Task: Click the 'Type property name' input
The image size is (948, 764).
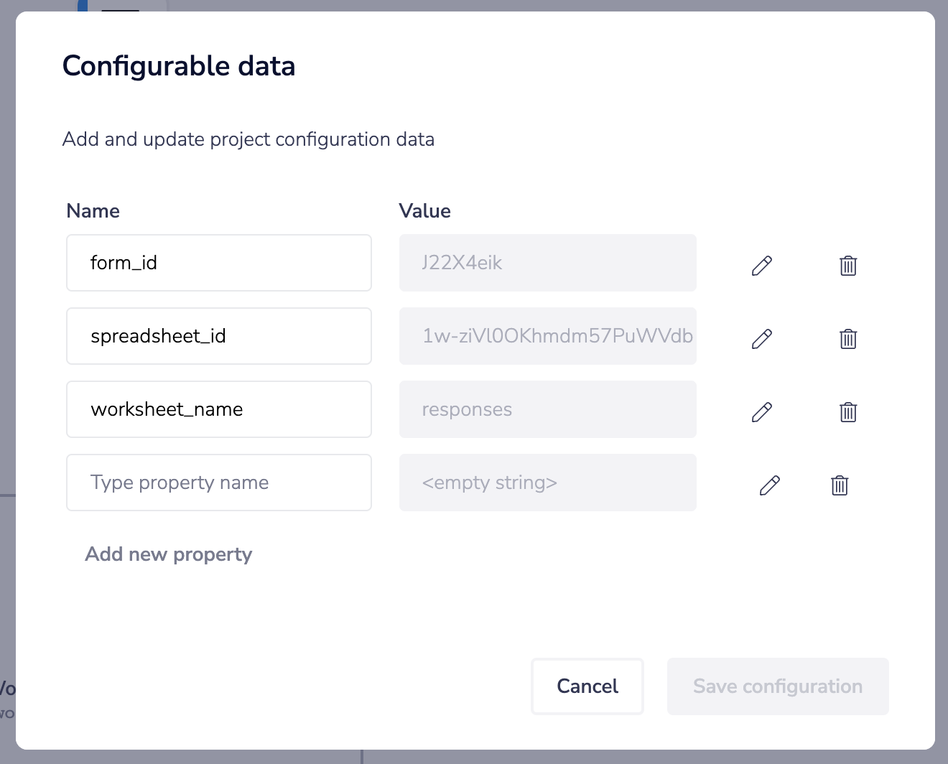Action: tap(218, 483)
